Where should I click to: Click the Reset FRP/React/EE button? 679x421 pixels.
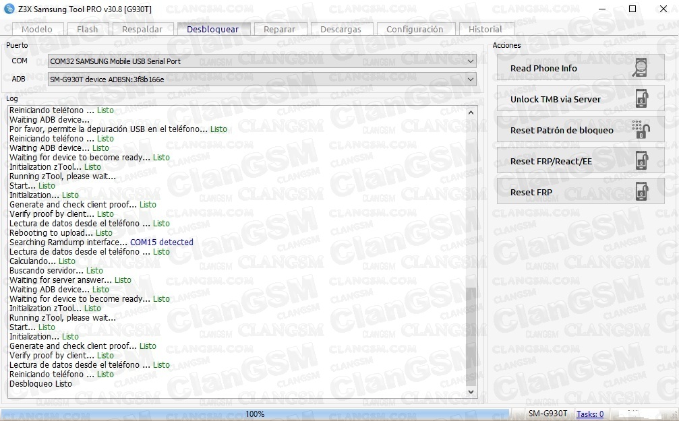pyautogui.click(x=581, y=161)
